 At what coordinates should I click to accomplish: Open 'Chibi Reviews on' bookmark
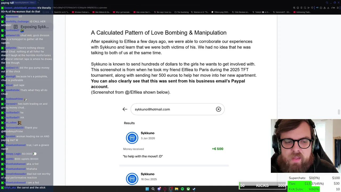[241, 12]
